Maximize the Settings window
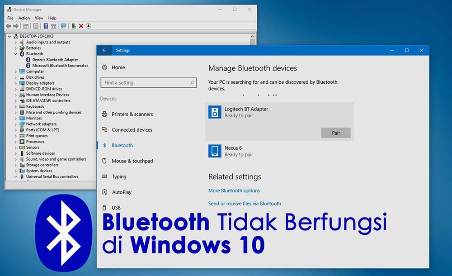 pyautogui.click(x=406, y=50)
